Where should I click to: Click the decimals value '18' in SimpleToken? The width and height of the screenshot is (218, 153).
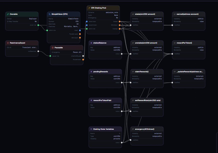coord(78,24)
